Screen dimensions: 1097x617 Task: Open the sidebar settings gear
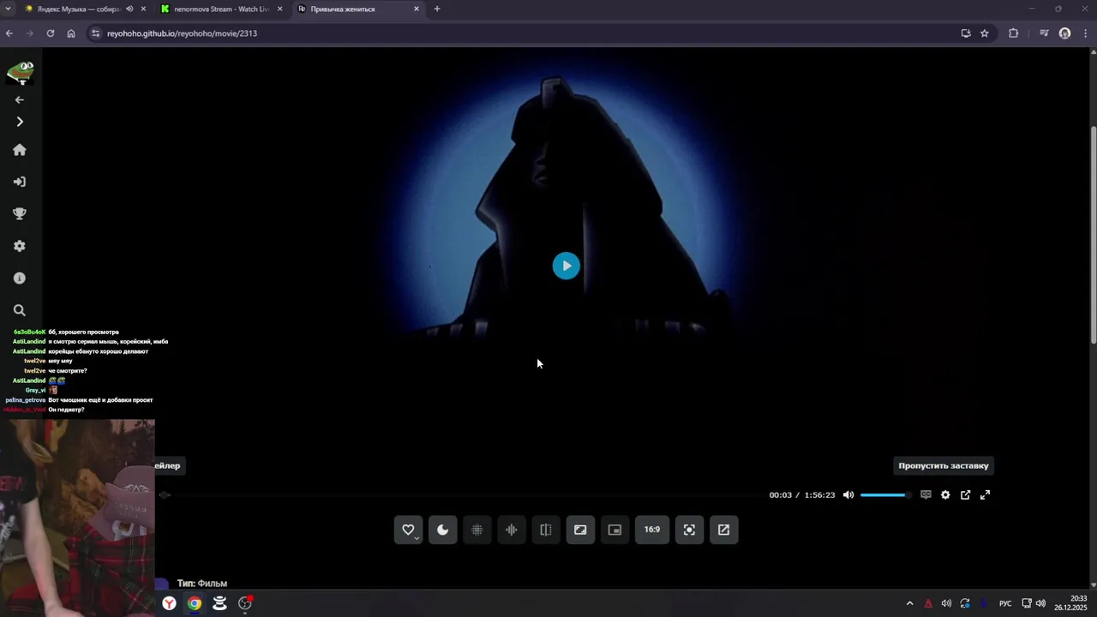pos(20,246)
